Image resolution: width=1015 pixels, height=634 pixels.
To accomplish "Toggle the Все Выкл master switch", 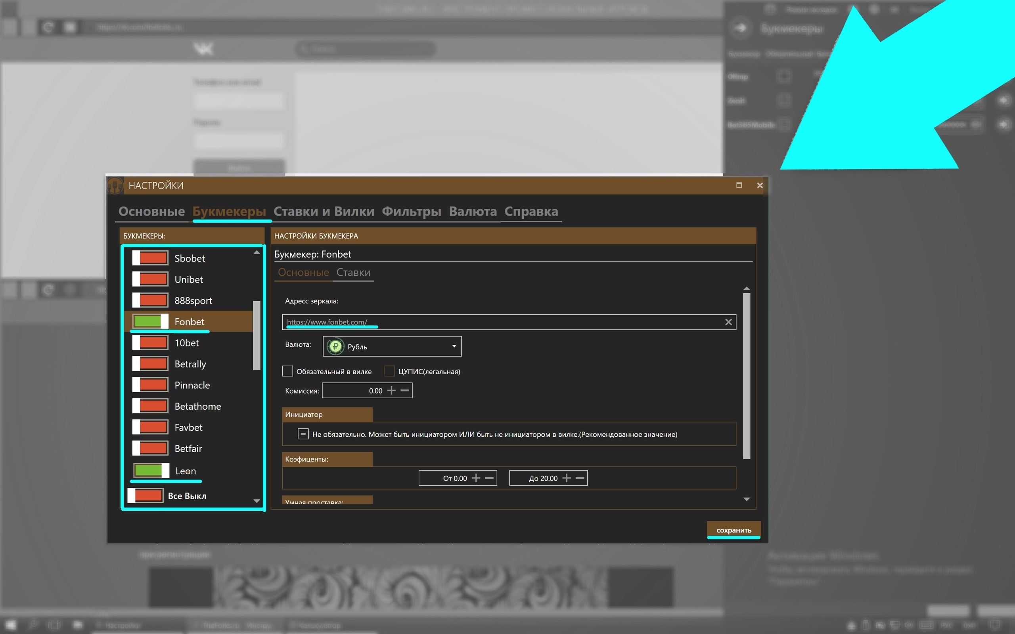I will tap(146, 495).
